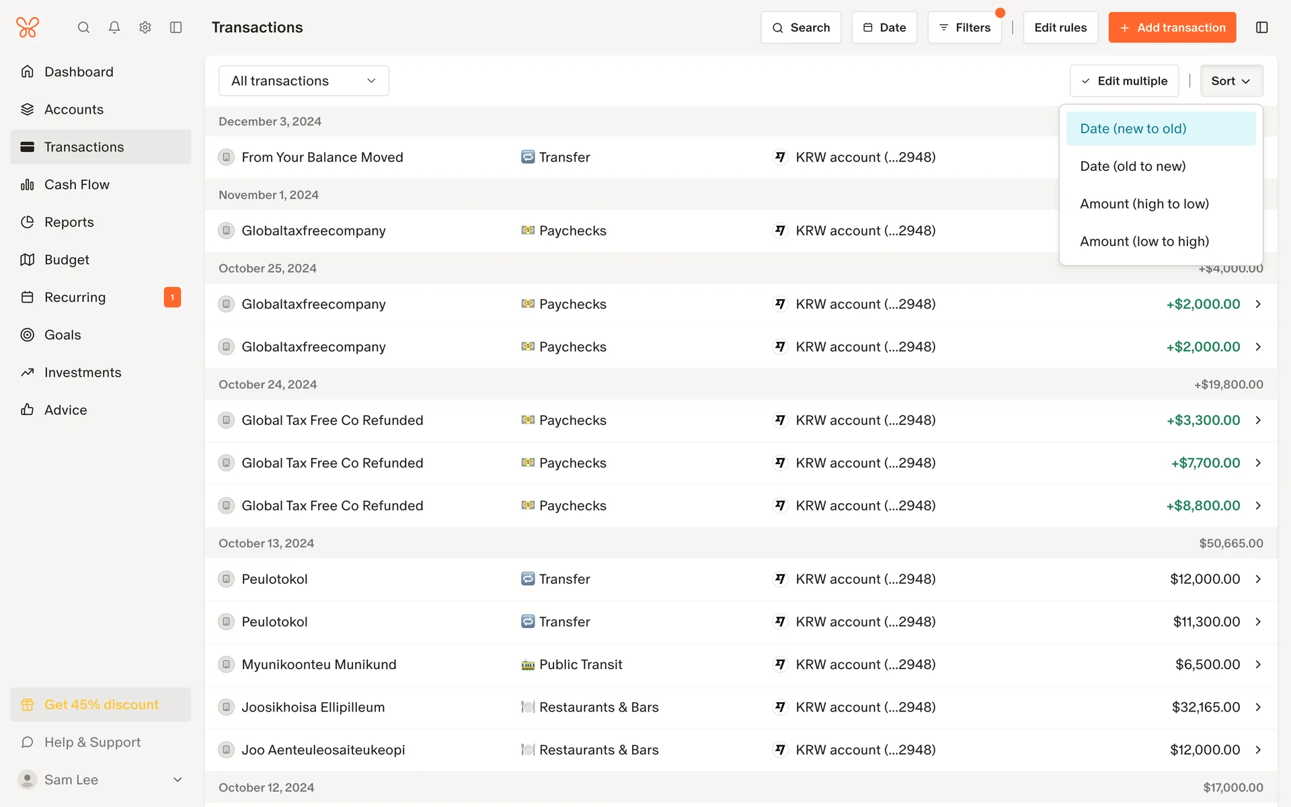Open the $8,800.00 Global Tax Free row arrow
This screenshot has height=807, width=1291.
tap(1257, 506)
